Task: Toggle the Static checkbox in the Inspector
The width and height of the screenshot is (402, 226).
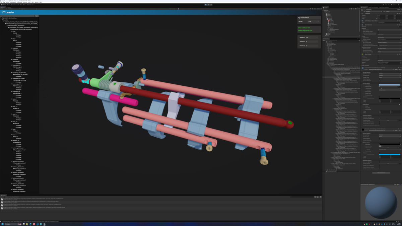Action: (x=397, y=9)
